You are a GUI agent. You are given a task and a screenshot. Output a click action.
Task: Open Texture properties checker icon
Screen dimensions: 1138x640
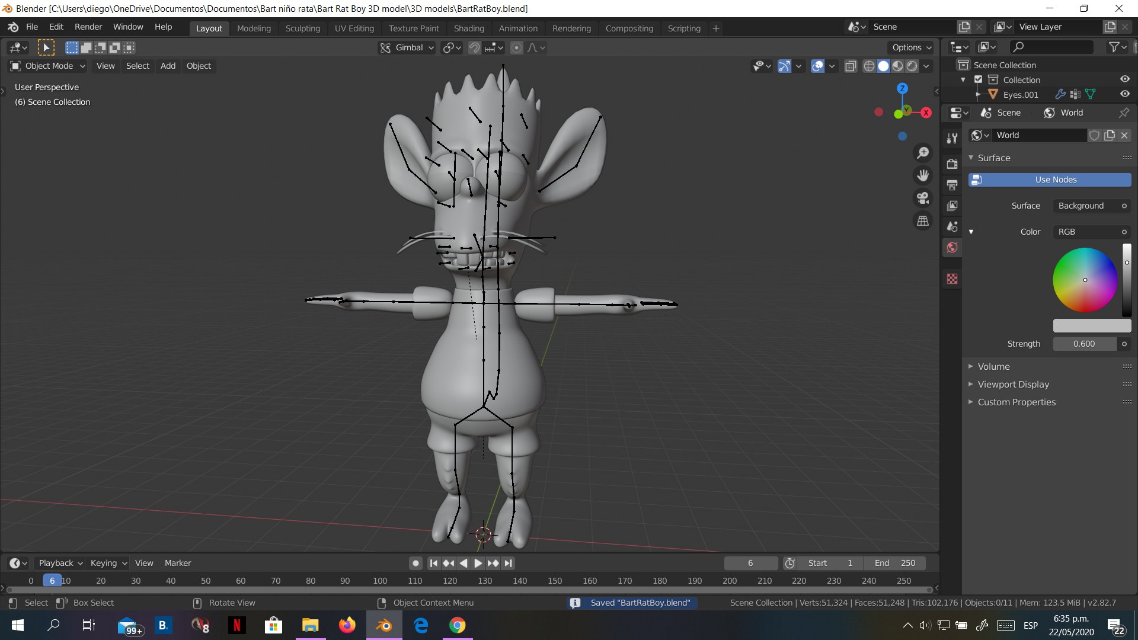click(952, 279)
